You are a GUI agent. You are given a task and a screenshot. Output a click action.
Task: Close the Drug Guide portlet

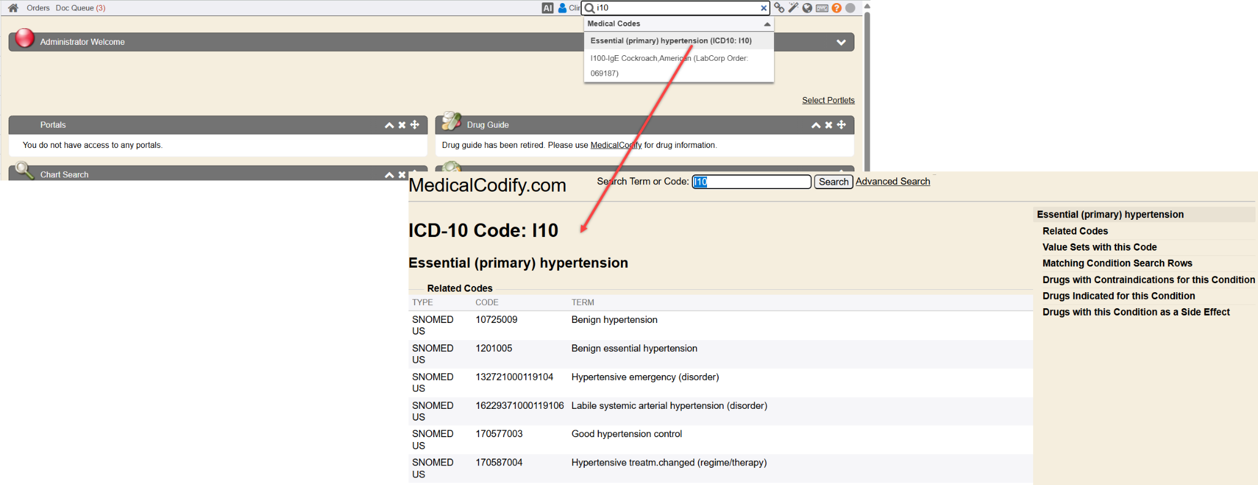click(829, 125)
